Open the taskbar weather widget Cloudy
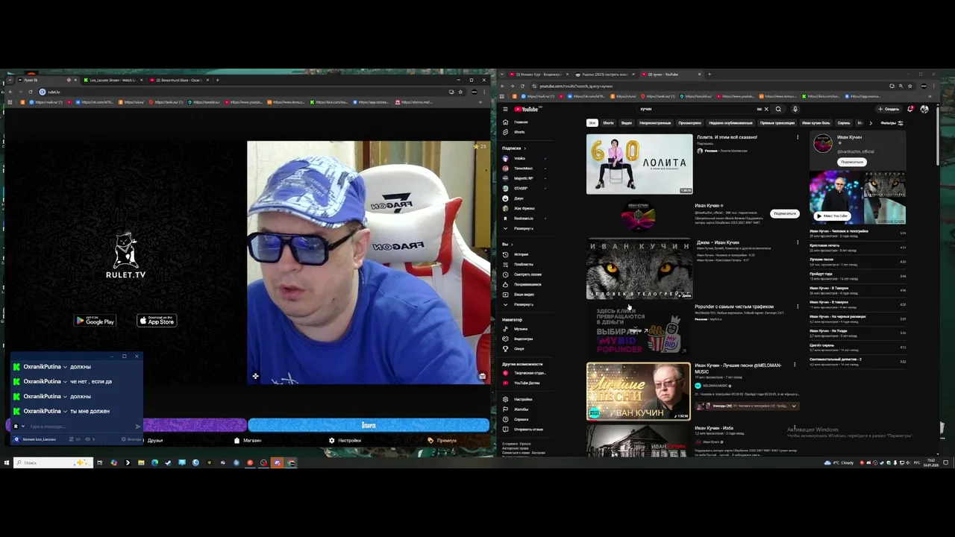This screenshot has width=955, height=537. [839, 462]
